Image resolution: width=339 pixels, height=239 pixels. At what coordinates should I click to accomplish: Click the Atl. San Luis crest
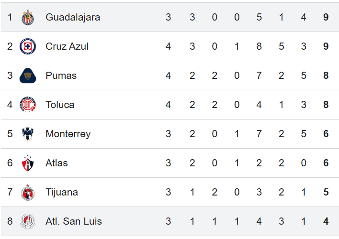pyautogui.click(x=28, y=221)
